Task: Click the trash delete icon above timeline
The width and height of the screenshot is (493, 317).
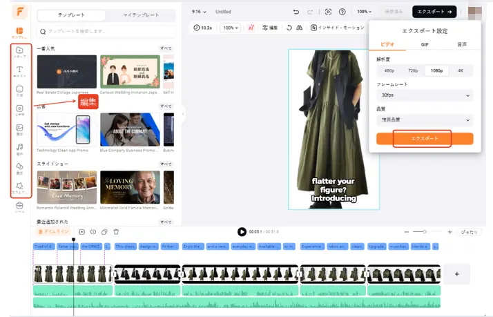Action: (116, 232)
